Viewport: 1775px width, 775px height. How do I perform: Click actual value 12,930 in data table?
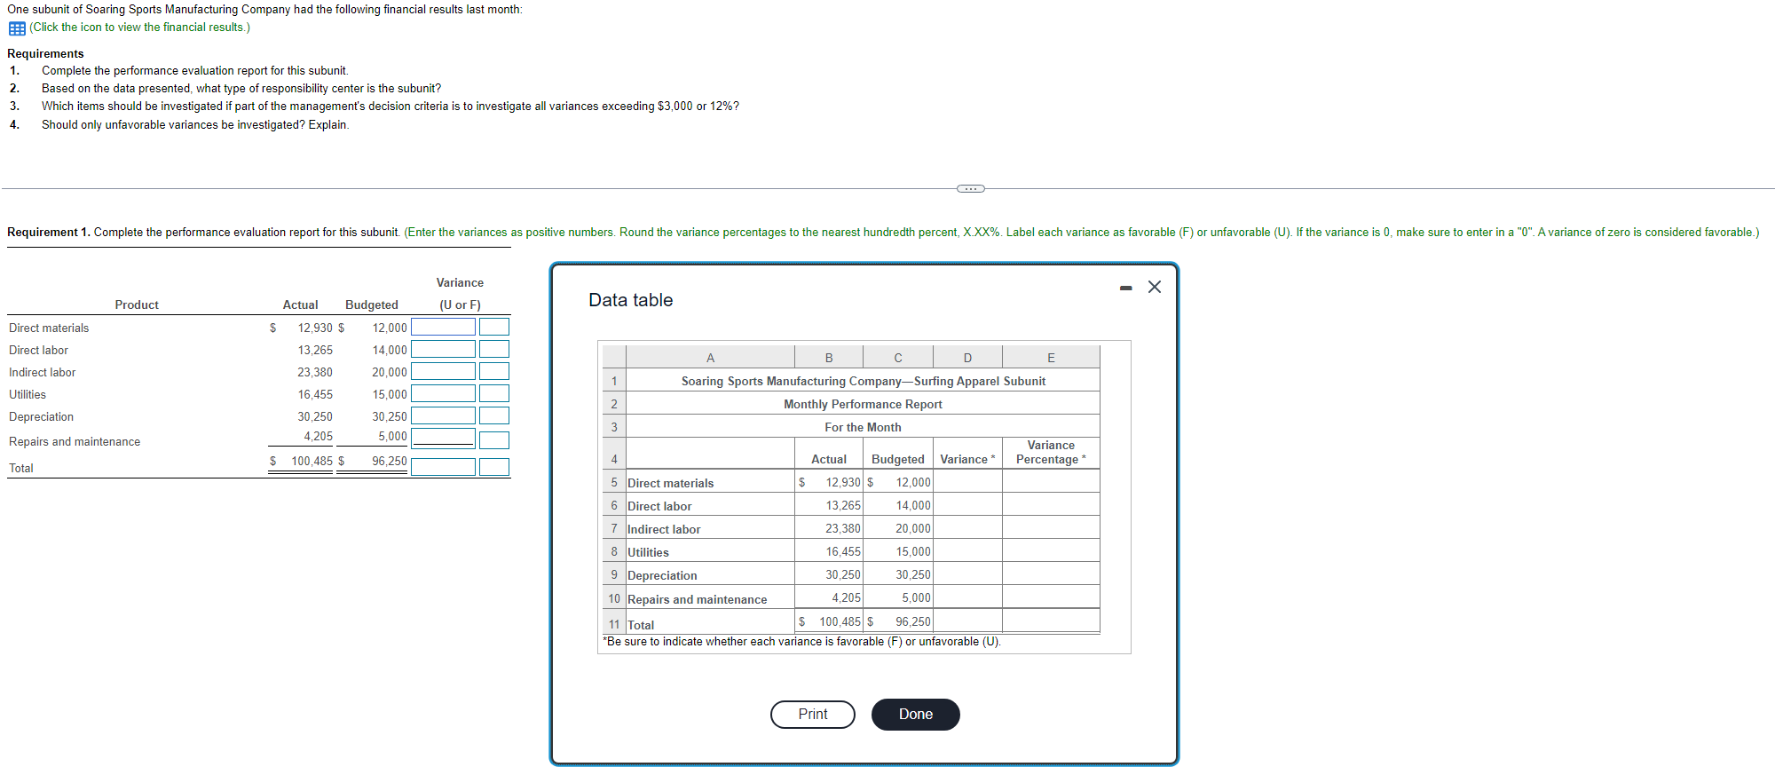(843, 482)
